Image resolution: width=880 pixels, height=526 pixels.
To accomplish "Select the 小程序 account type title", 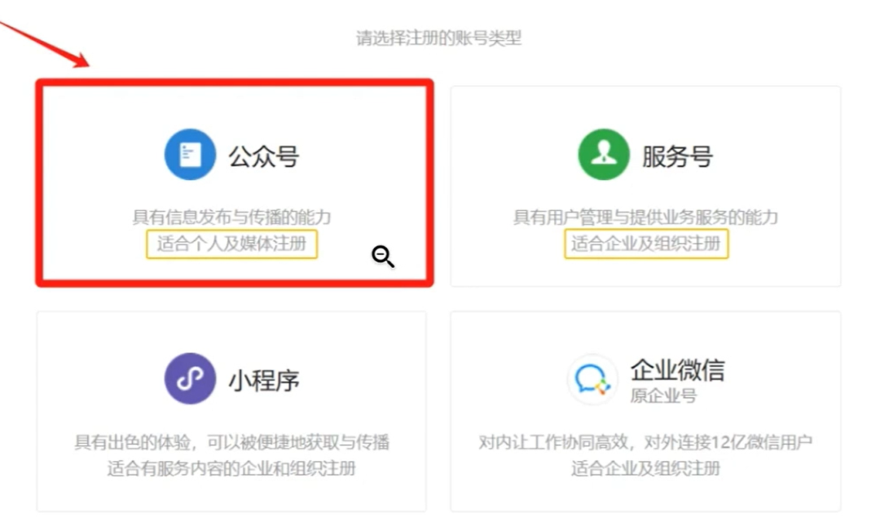I will 263,381.
